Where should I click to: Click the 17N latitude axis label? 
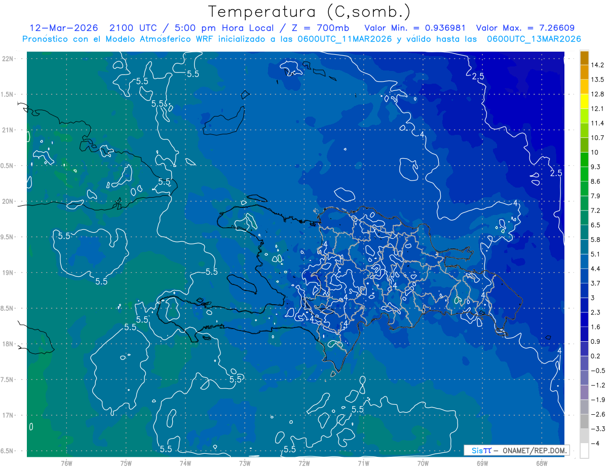tap(9, 415)
